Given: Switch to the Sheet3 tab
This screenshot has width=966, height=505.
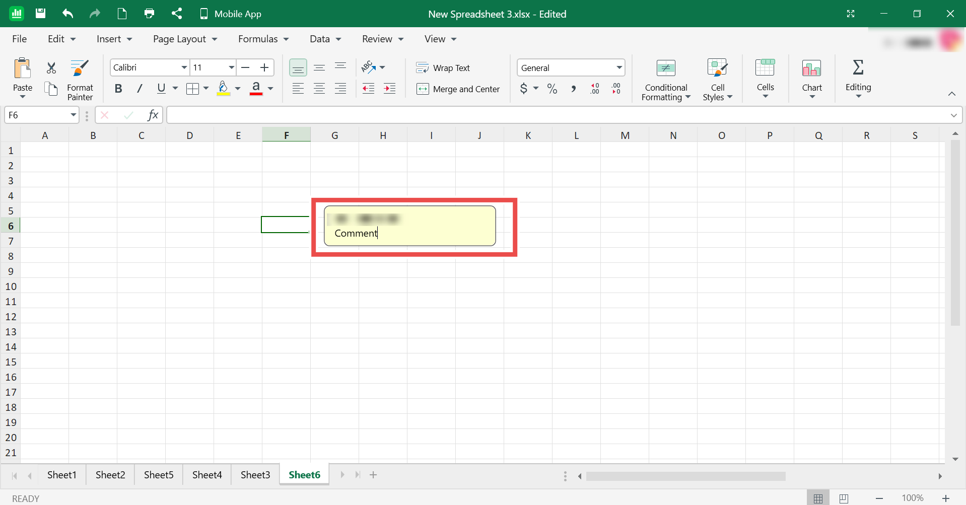Looking at the screenshot, I should pyautogui.click(x=255, y=475).
